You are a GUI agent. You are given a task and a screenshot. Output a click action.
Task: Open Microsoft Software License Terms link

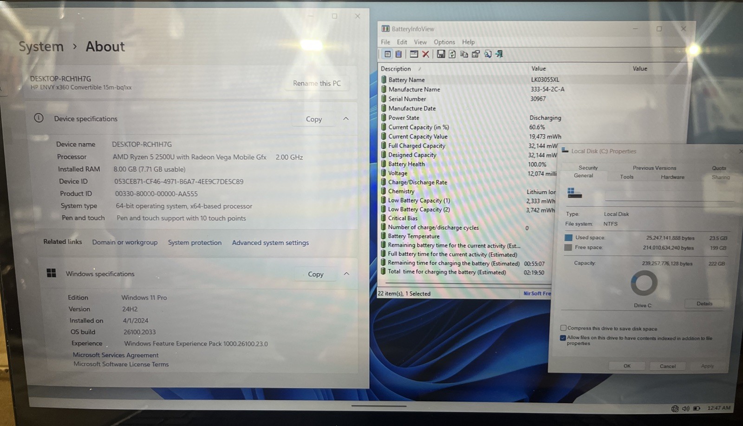click(x=121, y=364)
